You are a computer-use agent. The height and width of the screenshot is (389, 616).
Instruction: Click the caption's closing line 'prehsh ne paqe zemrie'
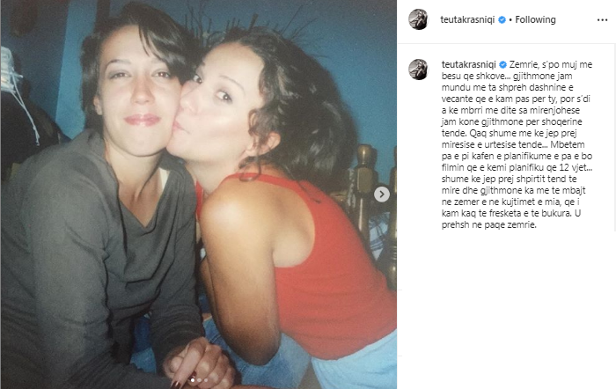coord(488,225)
